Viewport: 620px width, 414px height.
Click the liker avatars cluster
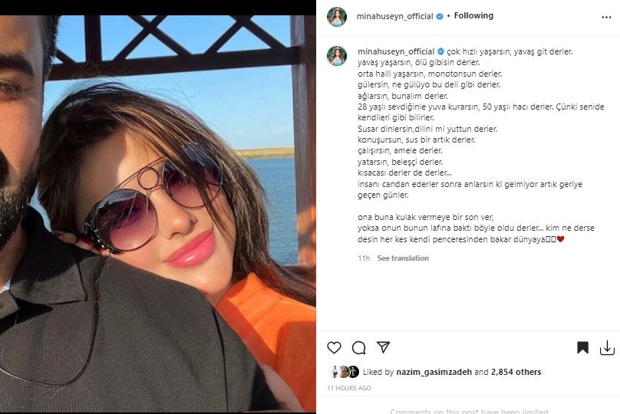pos(344,372)
